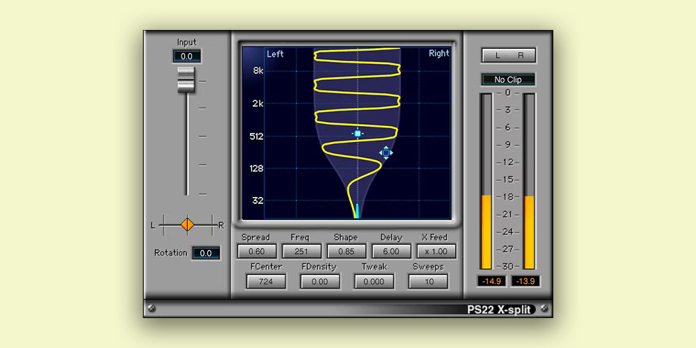Click the left level meter bar
Viewport: 696px width, 348px height.
pyautogui.click(x=487, y=181)
